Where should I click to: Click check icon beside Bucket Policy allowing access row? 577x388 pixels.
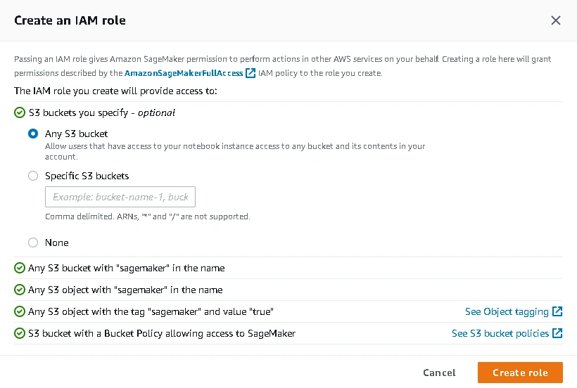click(20, 333)
